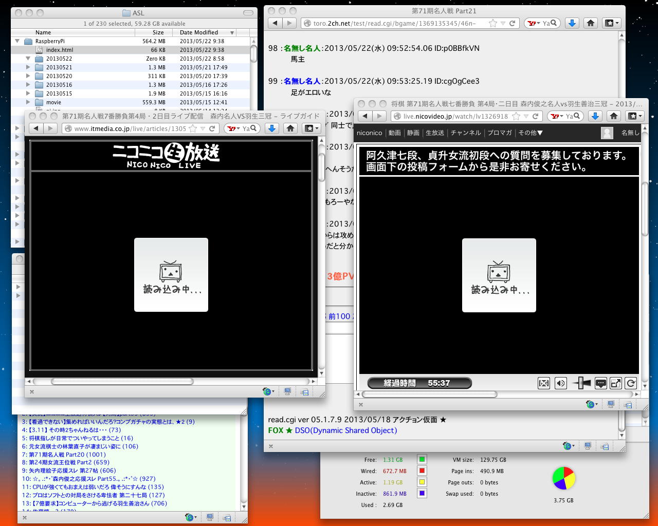Image resolution: width=658 pixels, height=526 pixels.
Task: Open thread 5: 将棋指しが日常でついやってしまうこと
Action: (x=78, y=438)
